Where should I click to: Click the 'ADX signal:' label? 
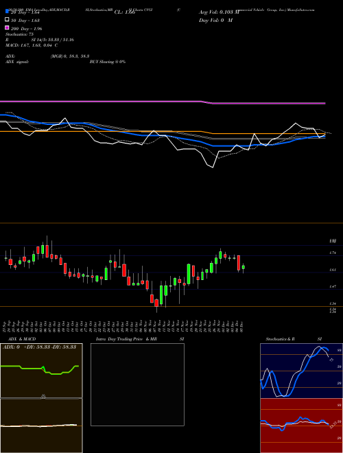[17, 62]
